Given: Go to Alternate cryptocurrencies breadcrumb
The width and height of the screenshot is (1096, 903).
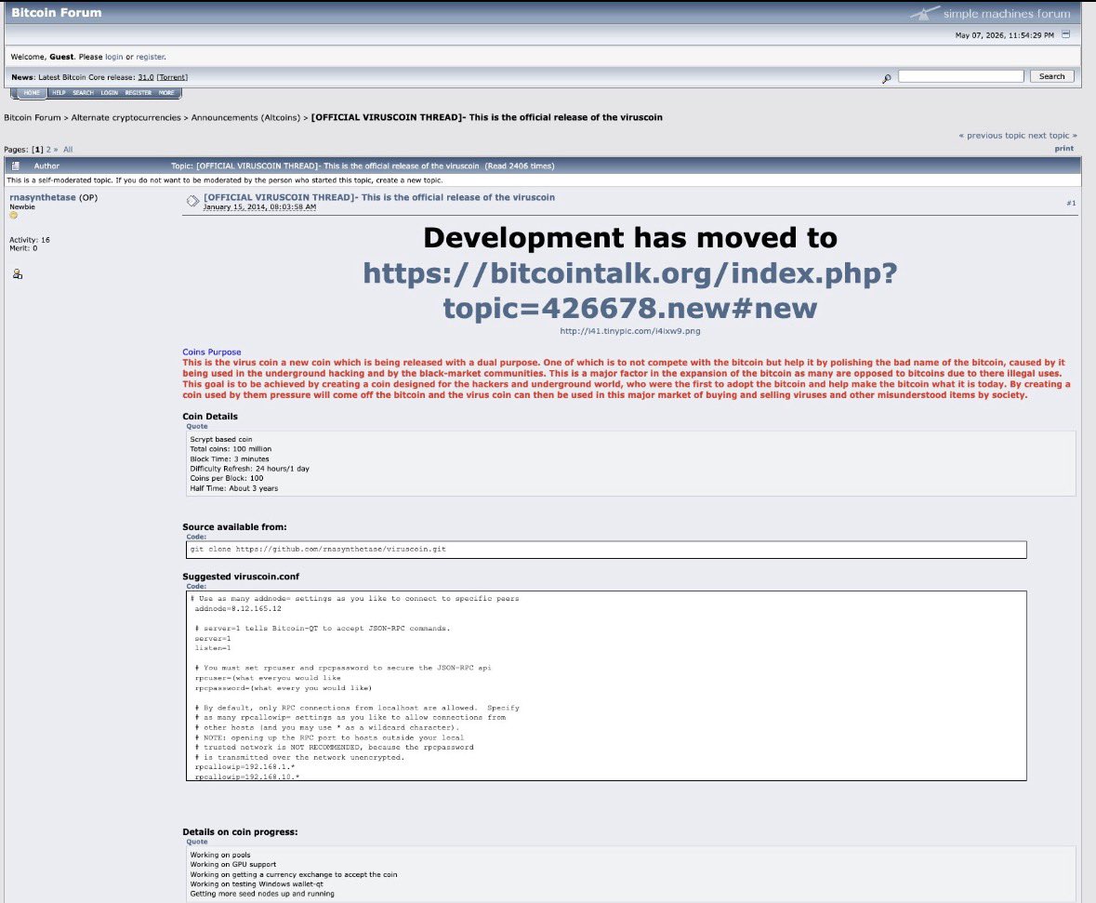Looking at the screenshot, I should coord(125,117).
